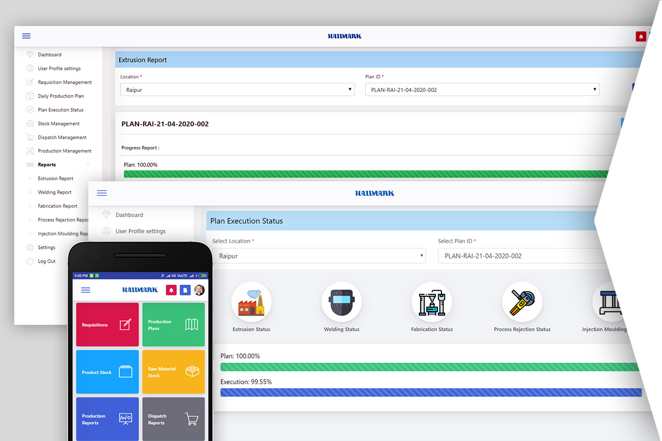Click Progress Report label

140,147
